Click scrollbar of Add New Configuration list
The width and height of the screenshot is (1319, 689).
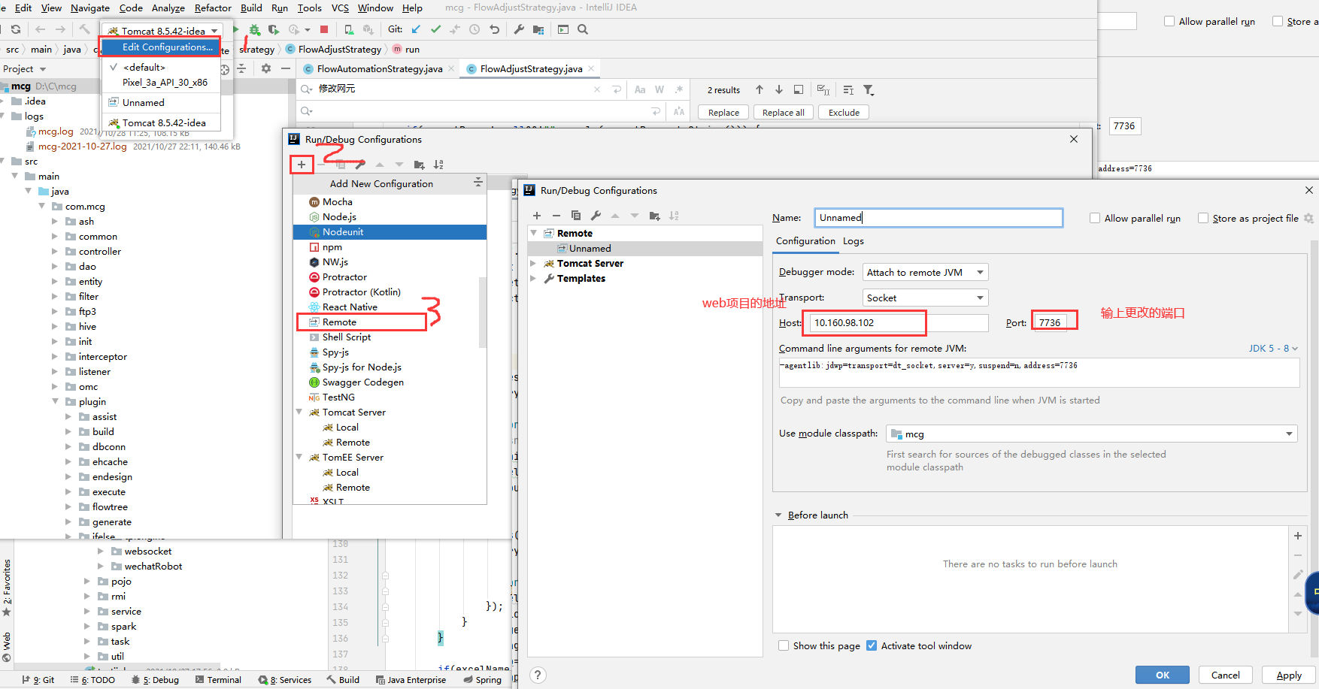click(483, 312)
